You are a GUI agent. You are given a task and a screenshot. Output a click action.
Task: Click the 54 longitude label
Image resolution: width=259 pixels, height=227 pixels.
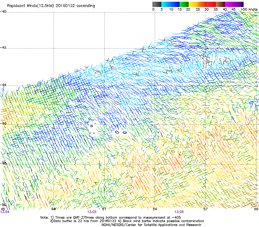point(155,209)
